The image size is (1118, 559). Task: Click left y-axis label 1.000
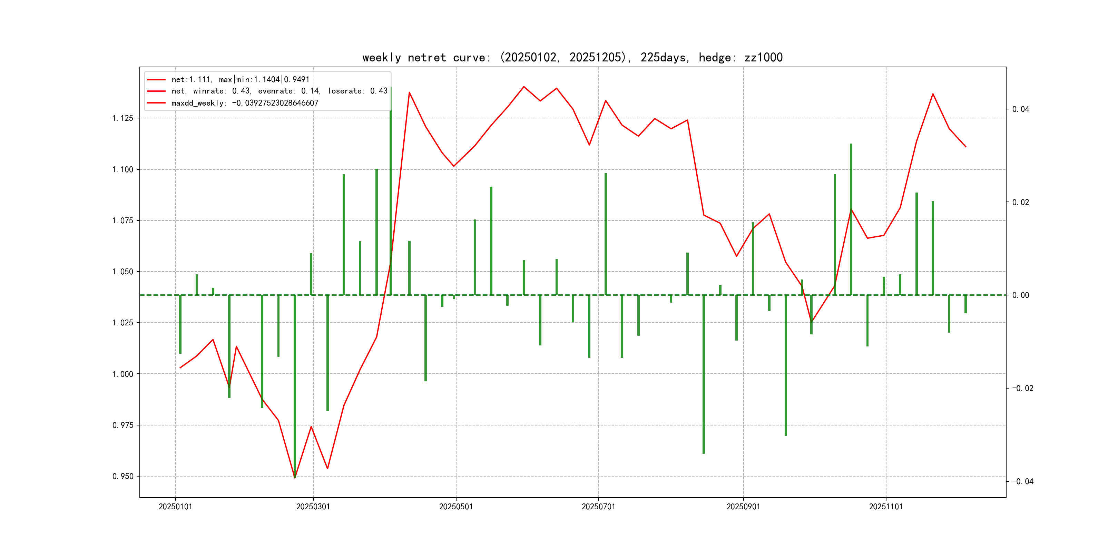coord(123,374)
